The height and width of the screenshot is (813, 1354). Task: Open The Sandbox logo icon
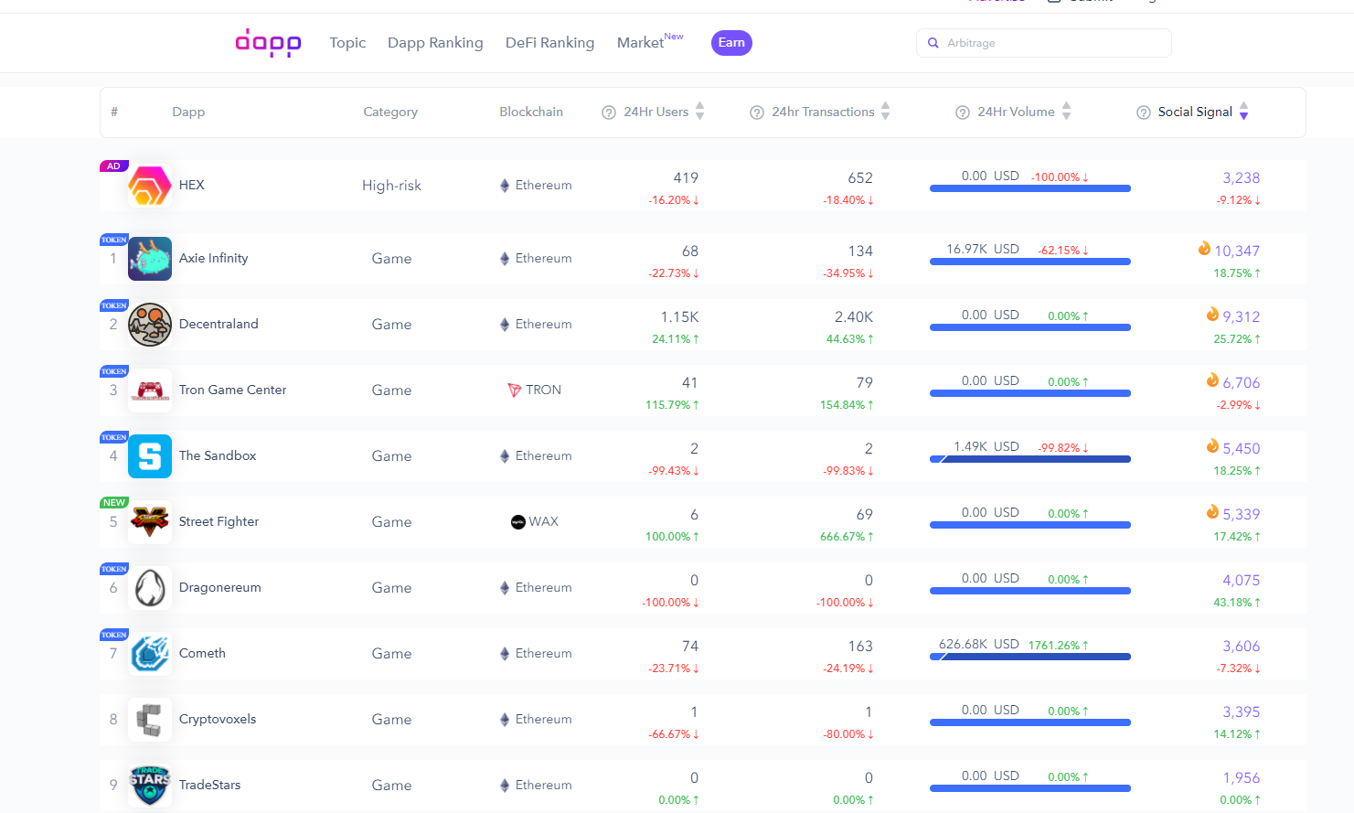(150, 456)
